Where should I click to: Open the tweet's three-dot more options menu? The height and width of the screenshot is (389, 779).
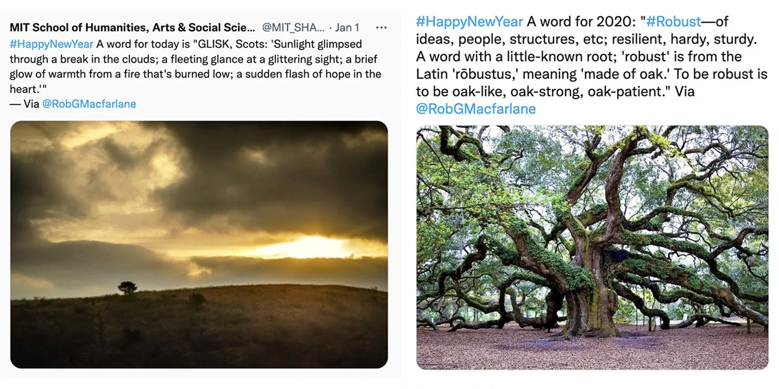pos(381,27)
